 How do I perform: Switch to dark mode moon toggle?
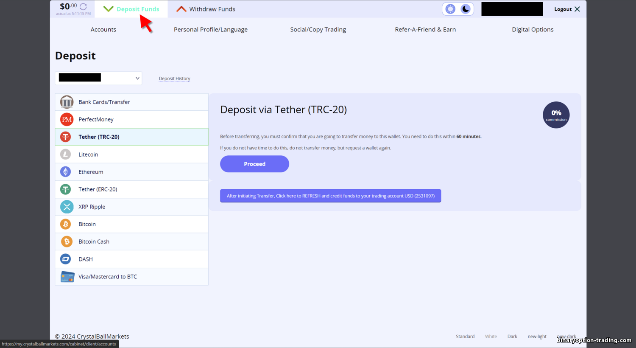(x=466, y=9)
